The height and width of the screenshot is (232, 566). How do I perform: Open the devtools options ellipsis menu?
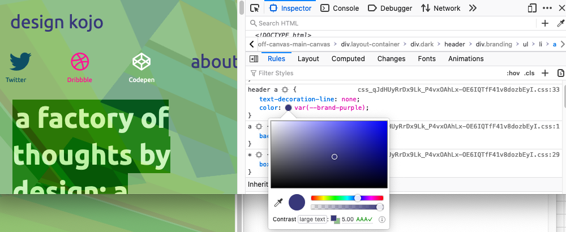pos(547,8)
